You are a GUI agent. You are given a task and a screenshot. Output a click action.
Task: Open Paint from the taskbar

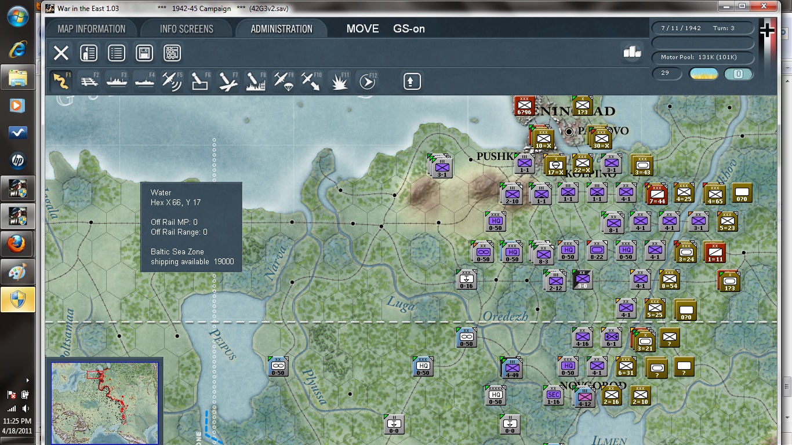[x=17, y=272]
